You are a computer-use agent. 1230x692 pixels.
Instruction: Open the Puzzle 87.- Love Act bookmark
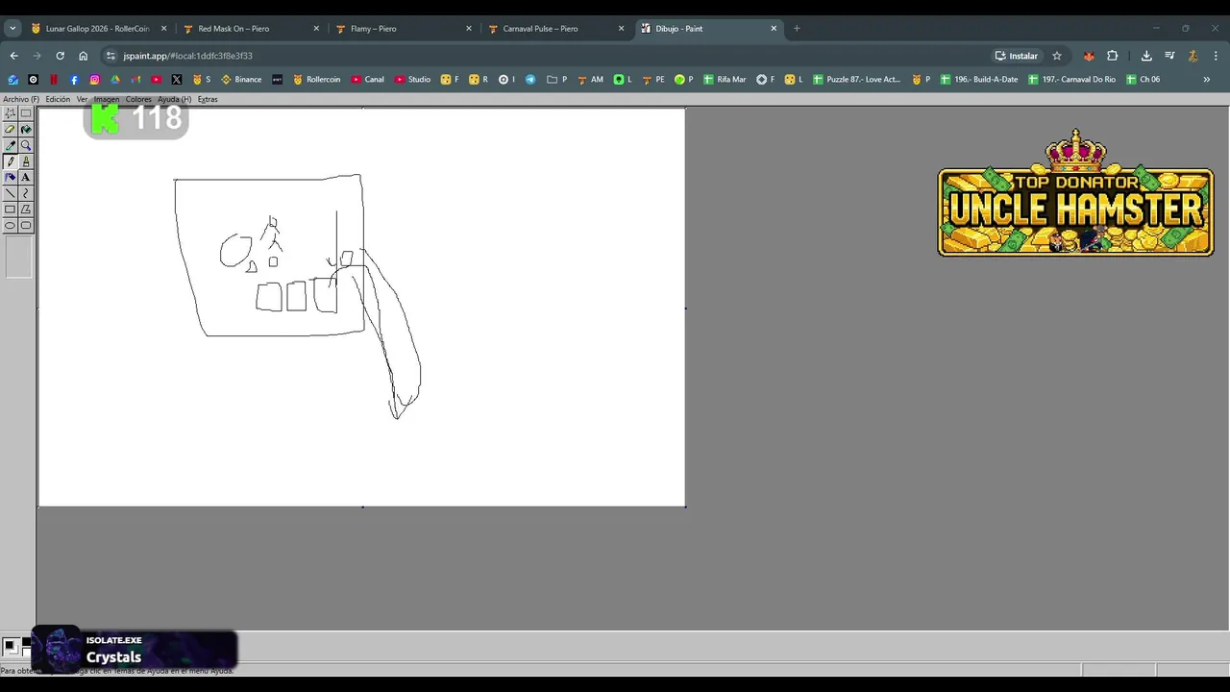(856, 79)
